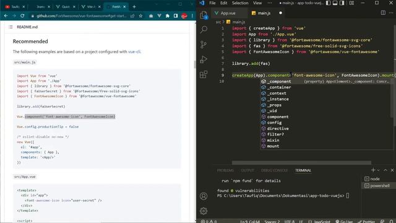Select the Terminal panel tab

[x=303, y=170]
